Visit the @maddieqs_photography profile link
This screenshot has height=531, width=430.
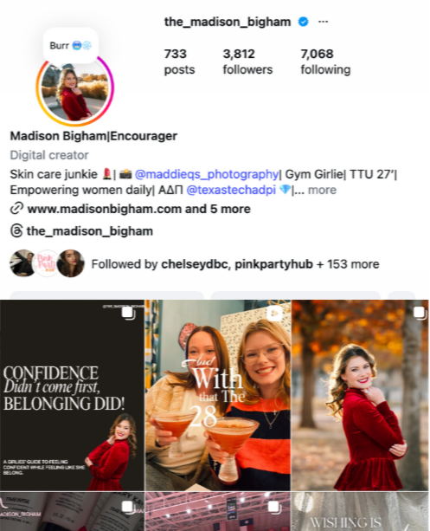[207, 174]
